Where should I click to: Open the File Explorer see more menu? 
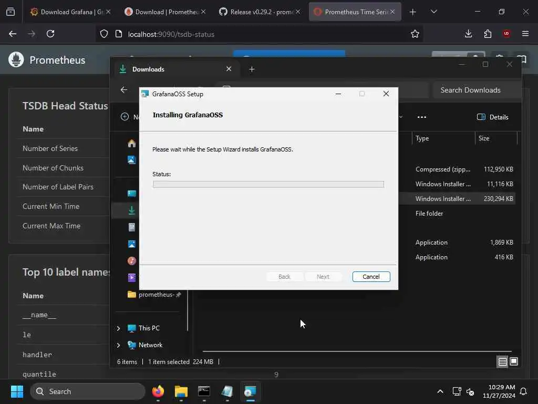pyautogui.click(x=422, y=117)
